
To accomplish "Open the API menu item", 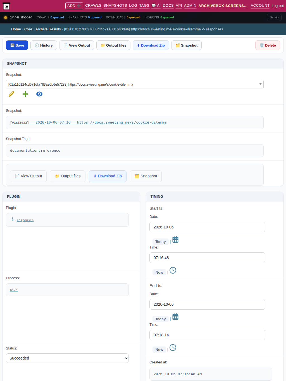I will pyautogui.click(x=179, y=6).
